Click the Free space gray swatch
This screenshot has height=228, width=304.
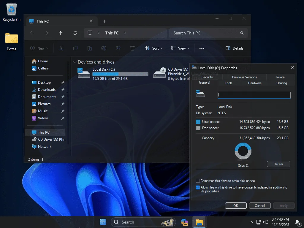point(198,128)
